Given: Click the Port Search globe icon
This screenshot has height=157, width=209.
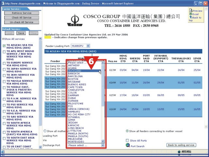Looking at the screenshot, I should [x=128, y=145].
